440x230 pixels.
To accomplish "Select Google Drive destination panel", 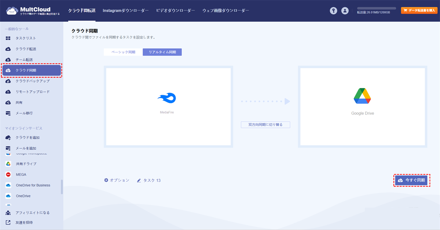I will point(363,107).
